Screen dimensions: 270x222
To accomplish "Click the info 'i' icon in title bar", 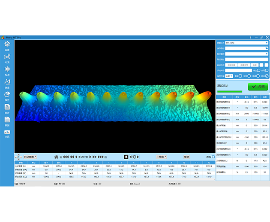I will click(251, 38).
